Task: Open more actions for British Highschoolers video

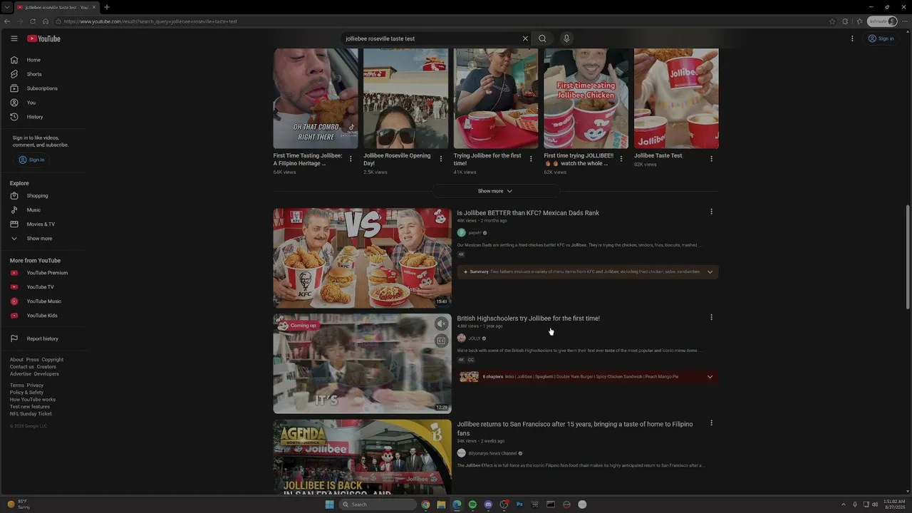Action: 711,317
